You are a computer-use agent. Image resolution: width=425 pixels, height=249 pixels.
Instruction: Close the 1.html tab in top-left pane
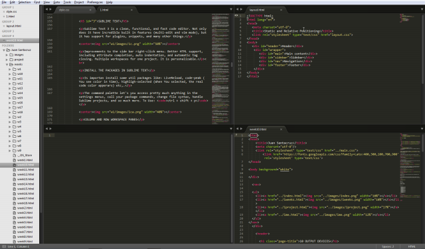pos(131,10)
